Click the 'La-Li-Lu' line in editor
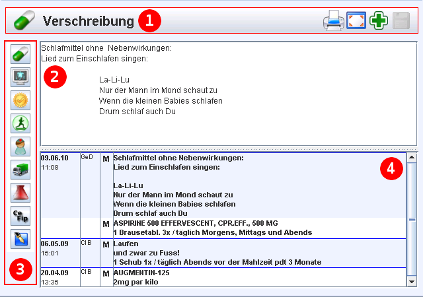Image resolution: width=423 pixels, height=297 pixels. [x=114, y=80]
